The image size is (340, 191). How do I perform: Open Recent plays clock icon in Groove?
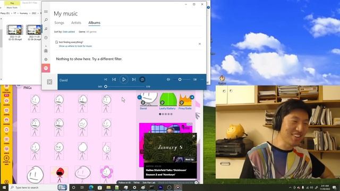coord(46,38)
